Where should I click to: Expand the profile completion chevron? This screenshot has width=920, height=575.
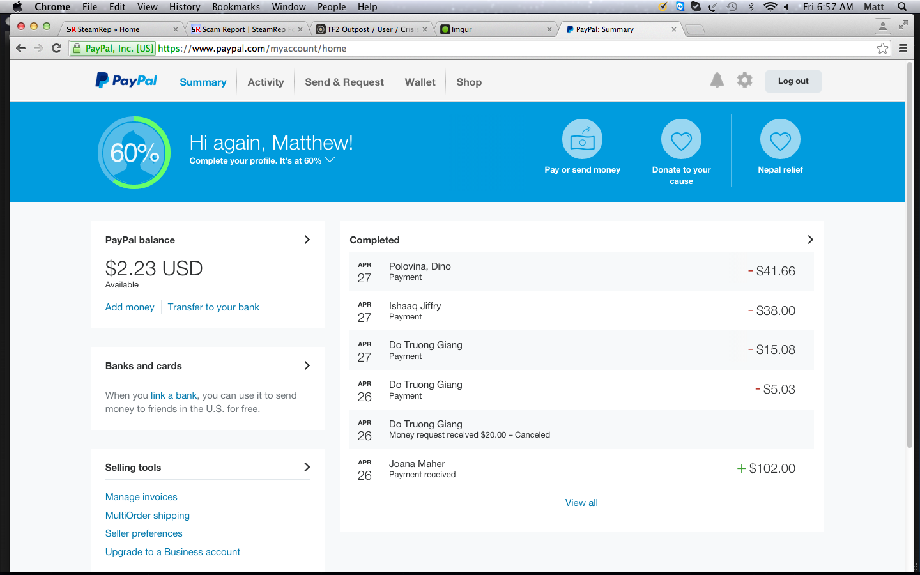[330, 160]
